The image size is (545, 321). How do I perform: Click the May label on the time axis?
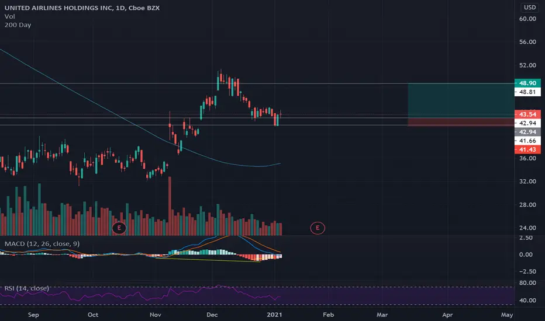click(x=507, y=315)
